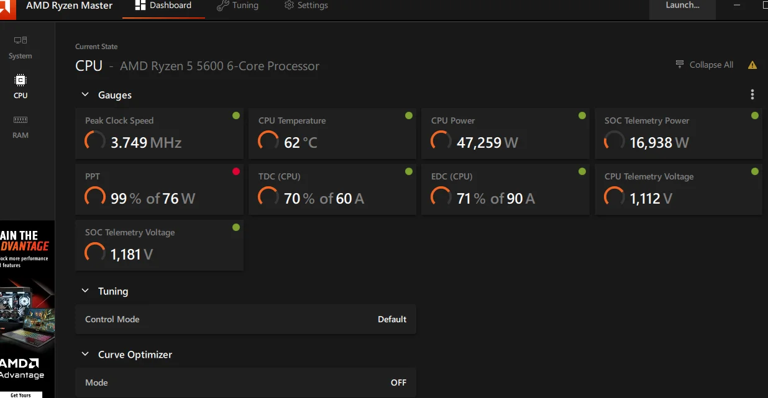This screenshot has width=768, height=398.
Task: Click the 3.749 MHz clock value
Action: tap(146, 143)
